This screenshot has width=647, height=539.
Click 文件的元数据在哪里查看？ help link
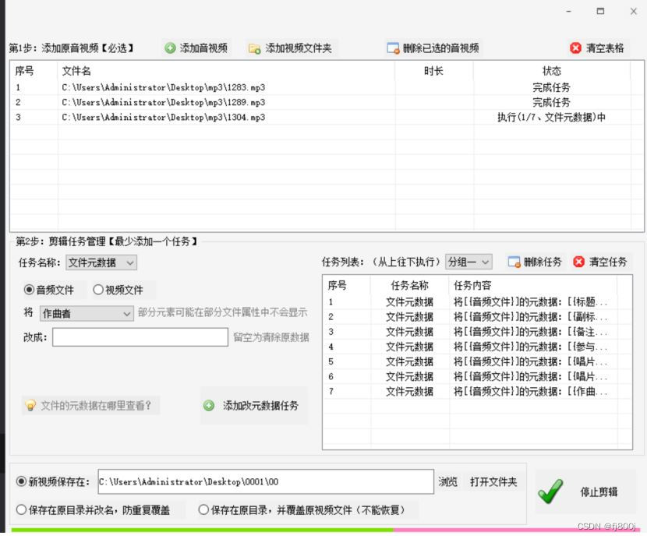[90, 405]
